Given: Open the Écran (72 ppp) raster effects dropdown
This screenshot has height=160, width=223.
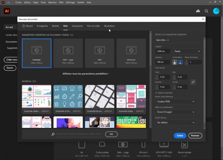Looking at the screenshot, I should point(176,112).
